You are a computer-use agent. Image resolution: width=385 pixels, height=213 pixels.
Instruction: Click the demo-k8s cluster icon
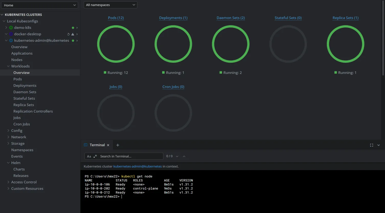pyautogui.click(x=11, y=28)
